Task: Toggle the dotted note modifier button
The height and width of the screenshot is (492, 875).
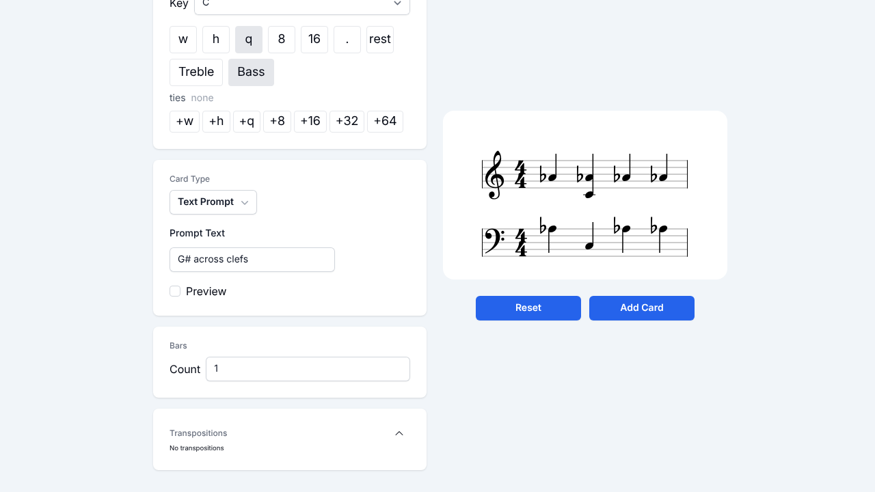Action: pos(347,40)
